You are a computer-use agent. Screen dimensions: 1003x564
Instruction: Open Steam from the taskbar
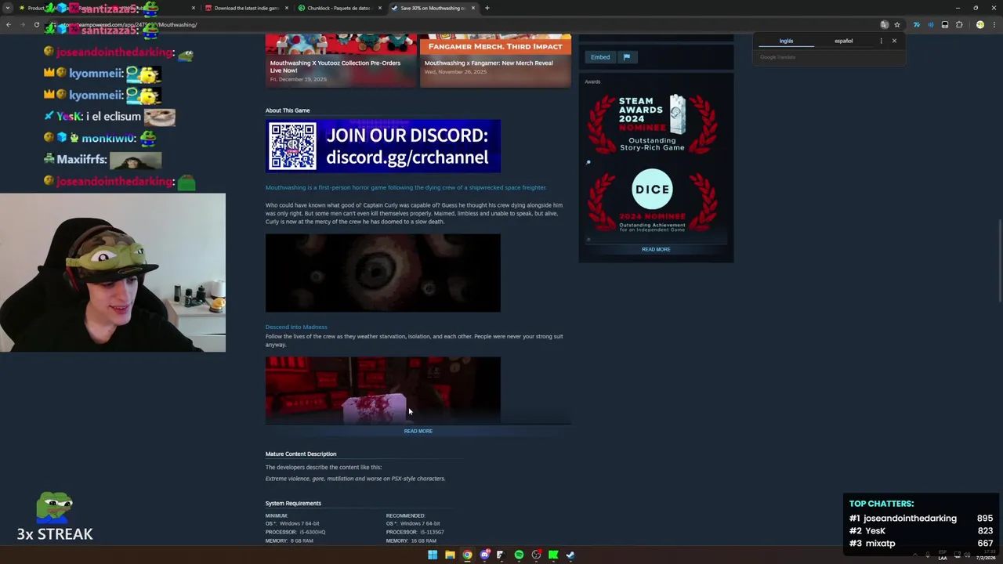point(570,555)
